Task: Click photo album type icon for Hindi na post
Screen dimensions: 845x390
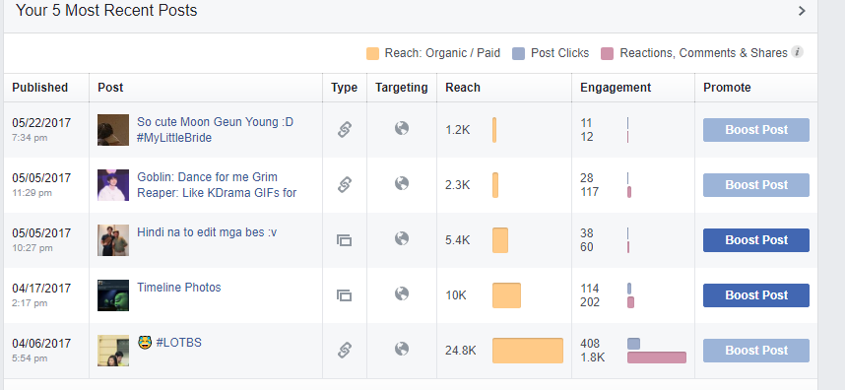Action: pos(345,240)
